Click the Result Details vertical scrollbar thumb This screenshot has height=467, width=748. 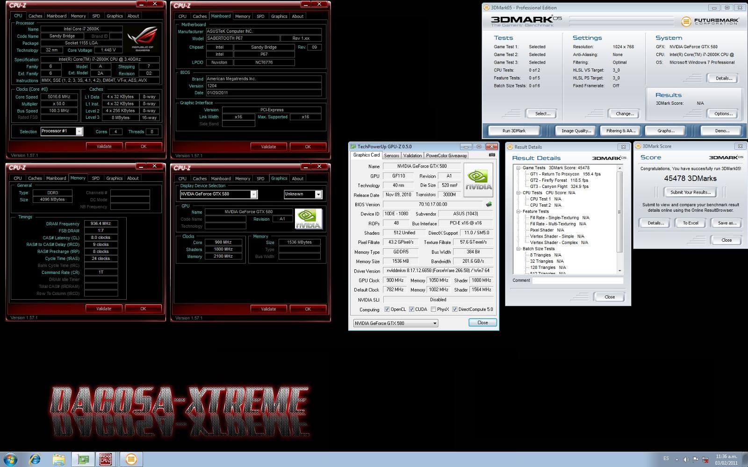coord(620,212)
